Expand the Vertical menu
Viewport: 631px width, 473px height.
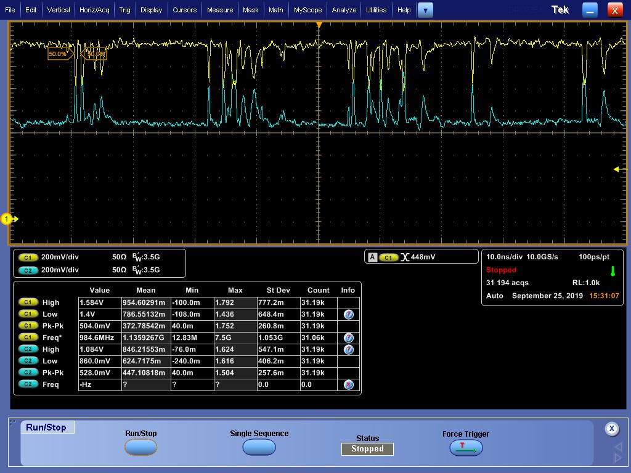click(59, 10)
